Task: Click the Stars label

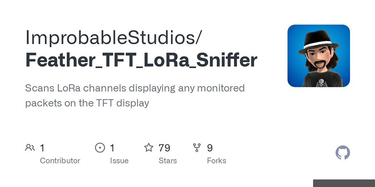Action: point(168,161)
